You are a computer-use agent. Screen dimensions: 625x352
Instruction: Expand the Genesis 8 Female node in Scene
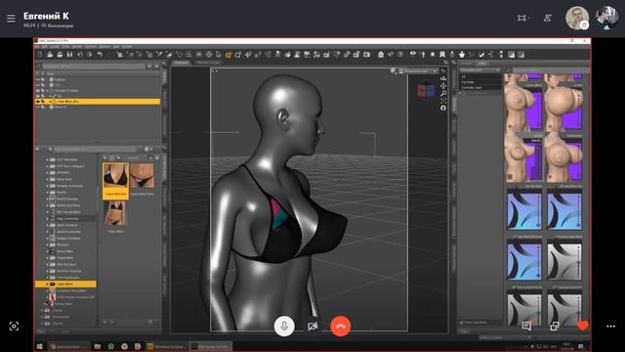(x=48, y=91)
